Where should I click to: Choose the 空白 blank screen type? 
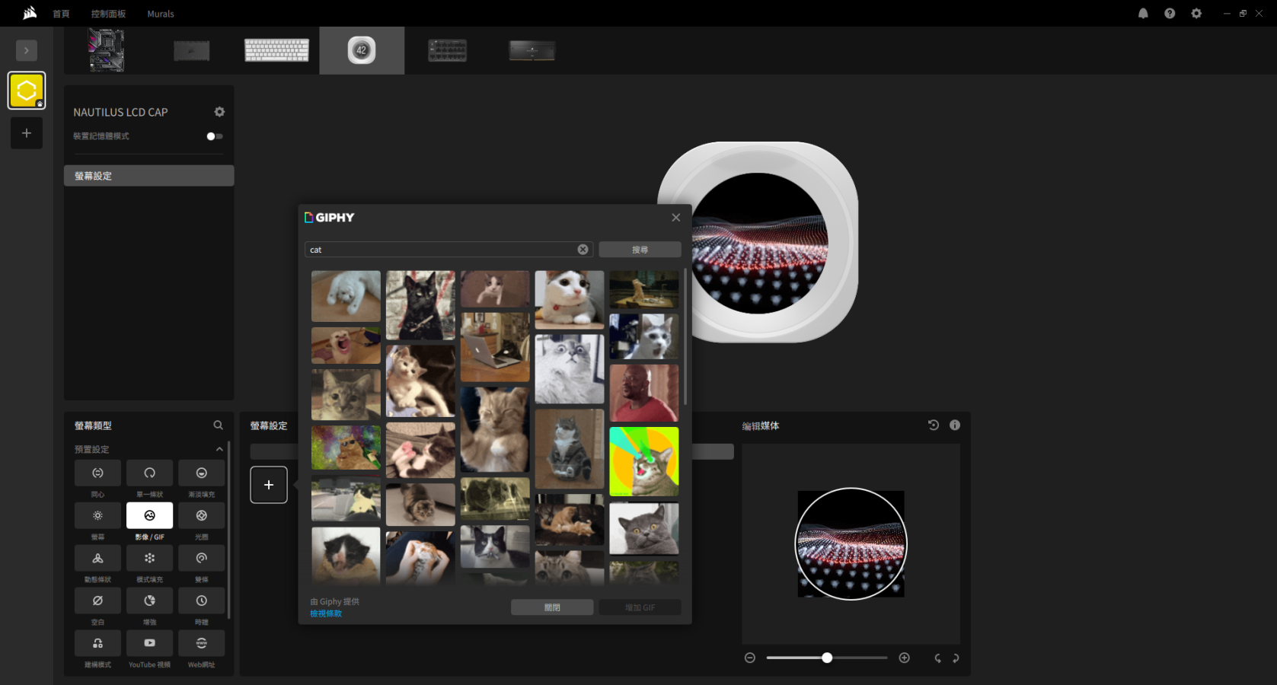click(x=97, y=601)
